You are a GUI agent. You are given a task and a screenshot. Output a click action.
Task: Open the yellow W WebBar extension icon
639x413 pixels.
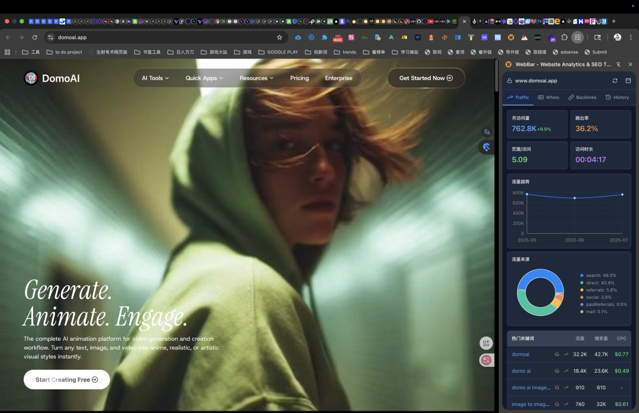(x=511, y=37)
